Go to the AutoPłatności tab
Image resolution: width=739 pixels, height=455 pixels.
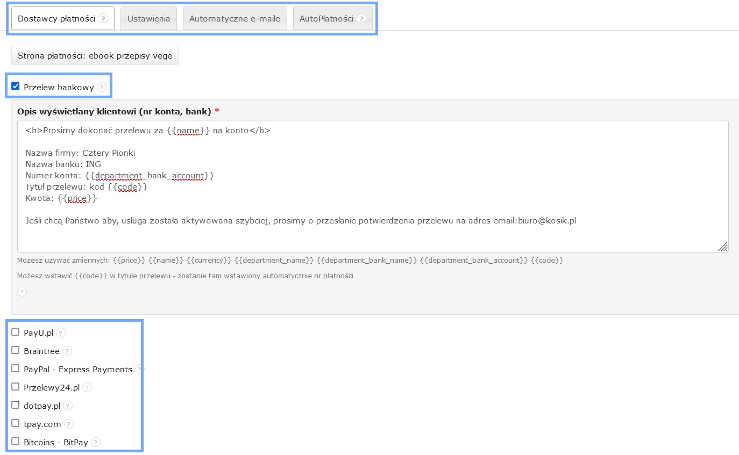(332, 19)
